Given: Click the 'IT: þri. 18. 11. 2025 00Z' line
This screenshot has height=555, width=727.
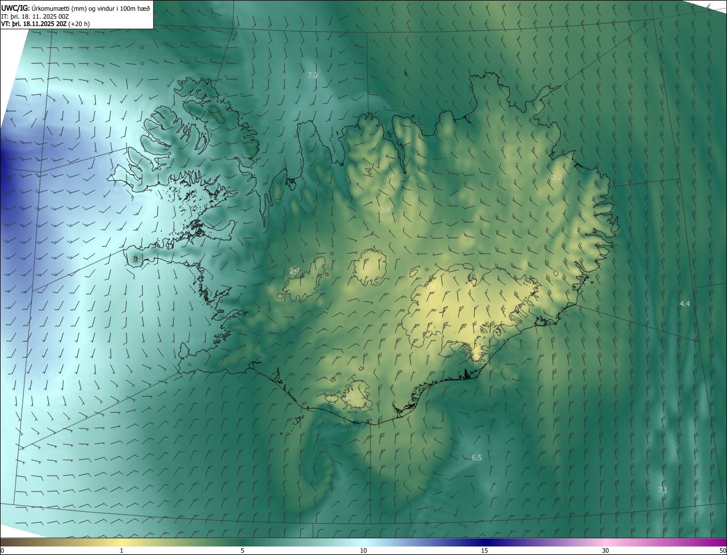Looking at the screenshot, I should 35,16.
